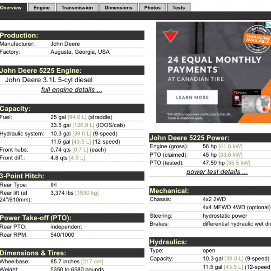The image size is (271, 271).
Task: Click the 'Capacity:' section header
Action: click(72, 108)
